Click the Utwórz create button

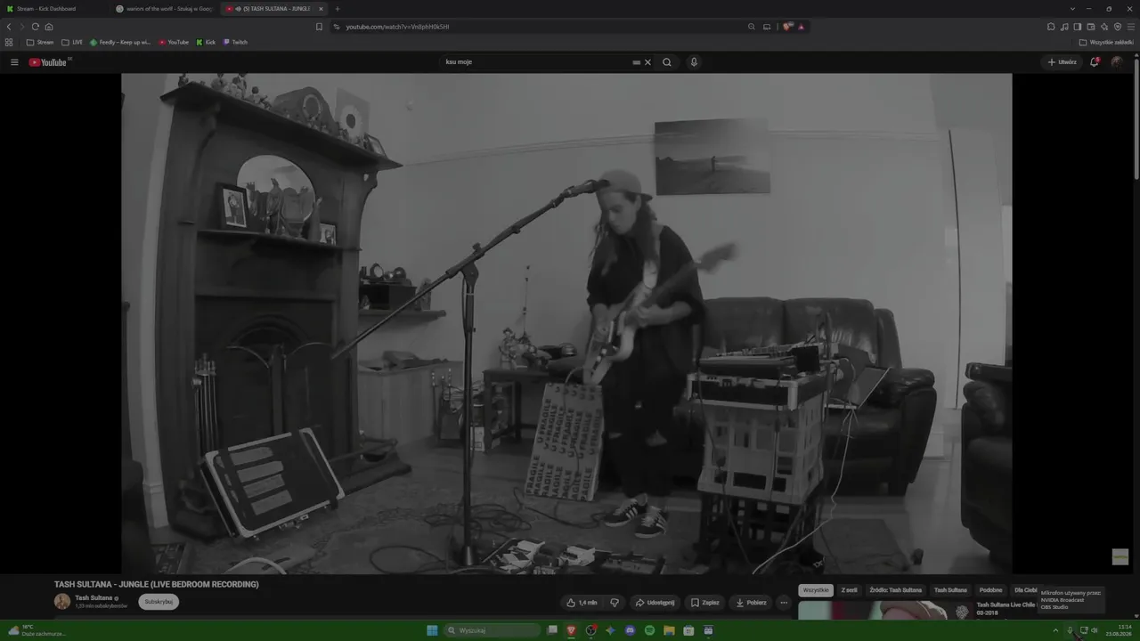pos(1062,62)
